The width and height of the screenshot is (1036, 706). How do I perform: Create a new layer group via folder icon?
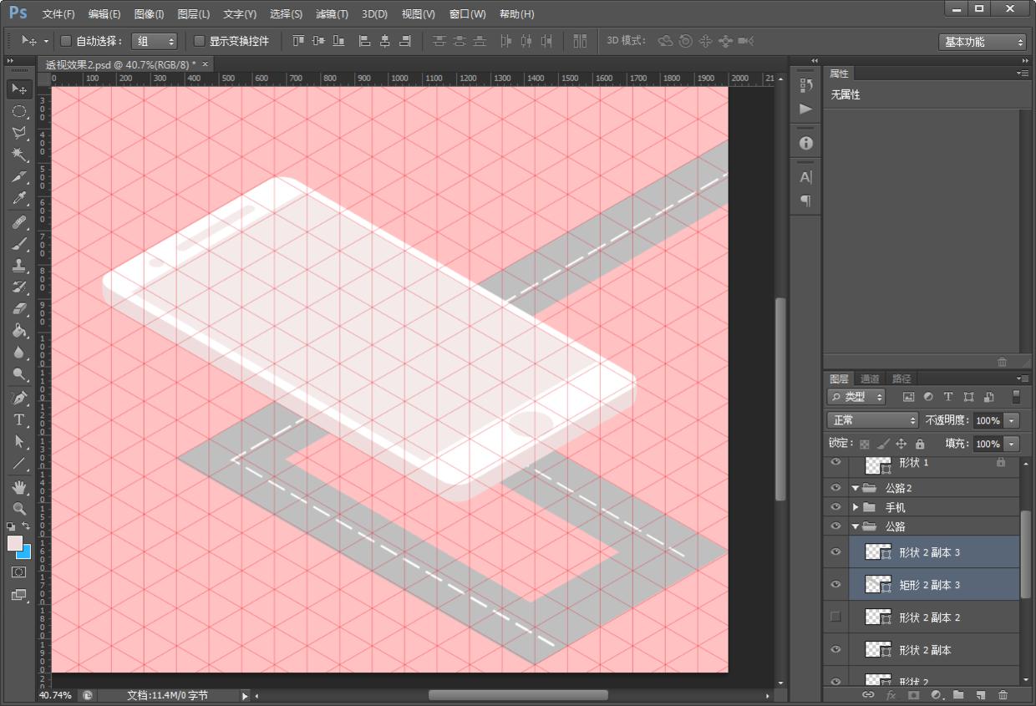pyautogui.click(x=958, y=694)
